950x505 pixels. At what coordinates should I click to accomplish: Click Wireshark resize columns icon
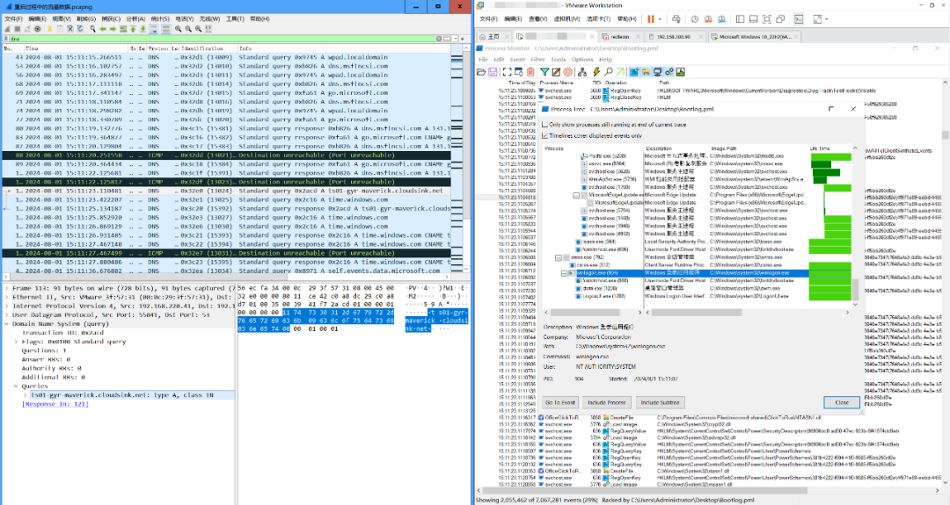tap(208, 29)
